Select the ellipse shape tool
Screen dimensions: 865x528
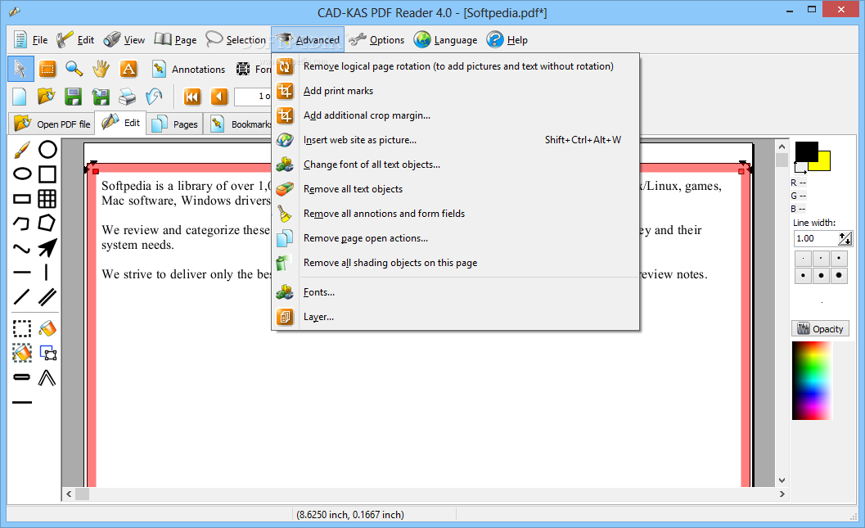(x=21, y=174)
